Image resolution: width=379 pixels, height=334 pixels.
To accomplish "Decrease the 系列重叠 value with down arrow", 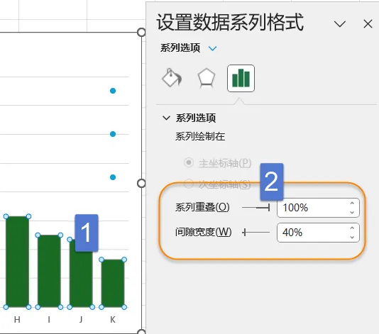I will click(352, 213).
